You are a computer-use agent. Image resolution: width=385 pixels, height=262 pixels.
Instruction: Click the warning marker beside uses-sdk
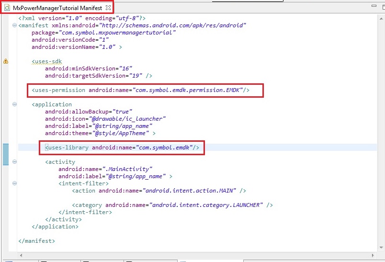6,61
